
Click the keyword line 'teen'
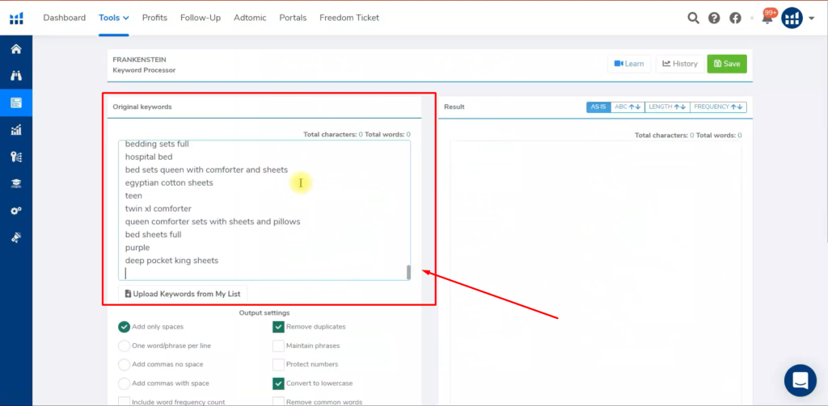point(133,195)
